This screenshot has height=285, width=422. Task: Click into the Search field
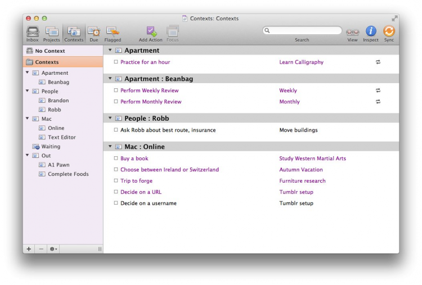(x=305, y=31)
